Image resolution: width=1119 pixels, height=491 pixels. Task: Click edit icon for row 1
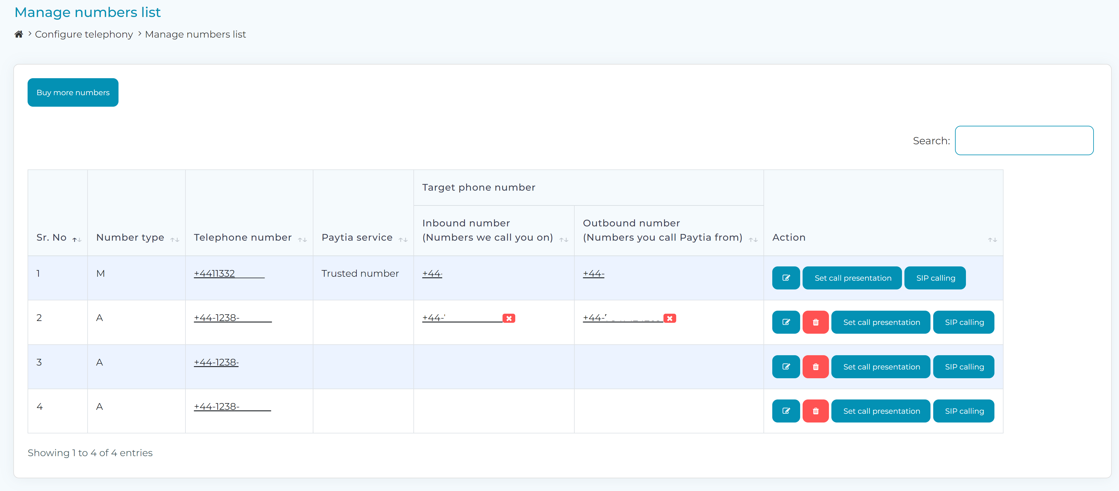786,278
